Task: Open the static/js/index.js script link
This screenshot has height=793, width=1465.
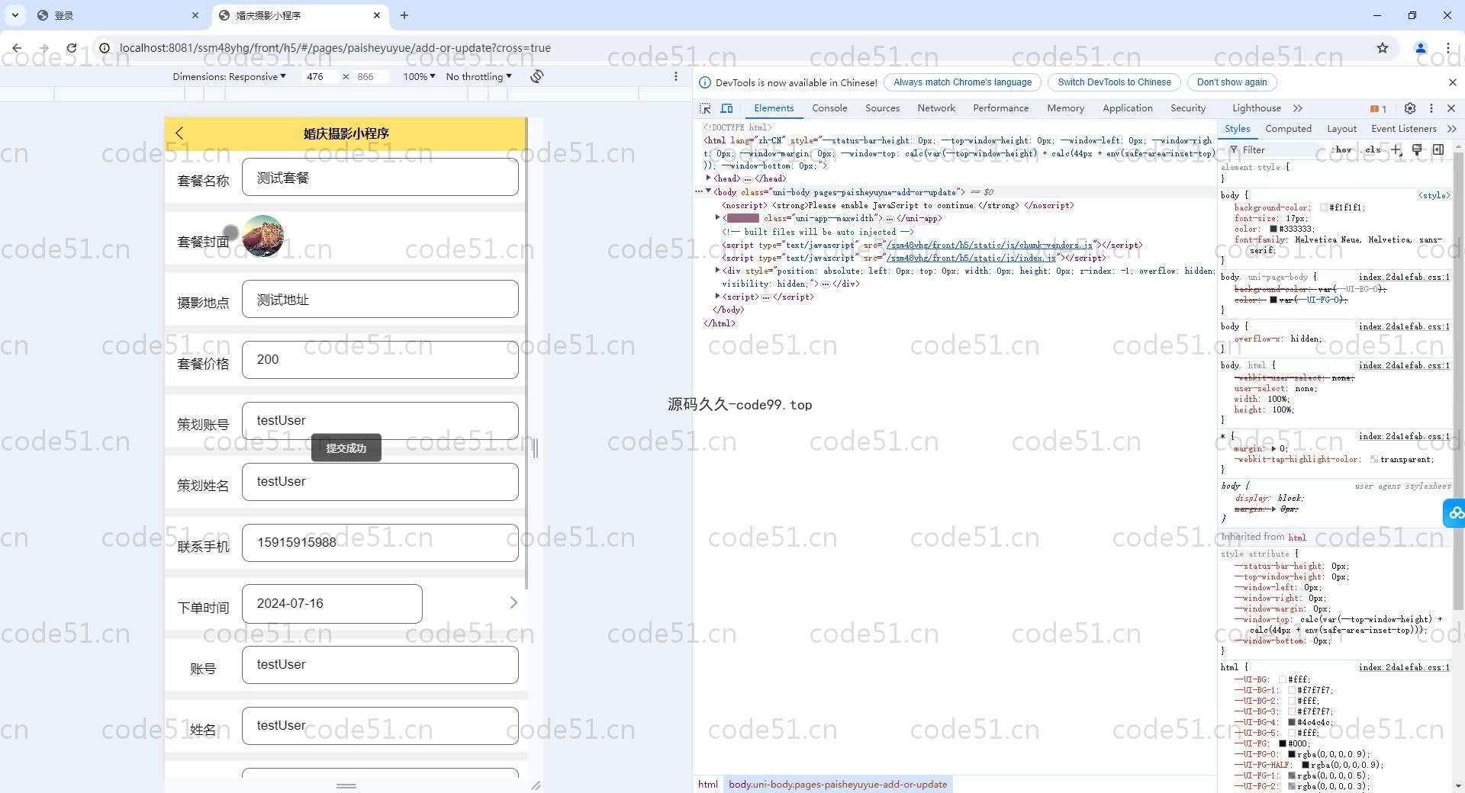Action: pyautogui.click(x=971, y=258)
